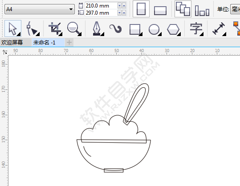Select the Ellipse tool

(x=155, y=29)
